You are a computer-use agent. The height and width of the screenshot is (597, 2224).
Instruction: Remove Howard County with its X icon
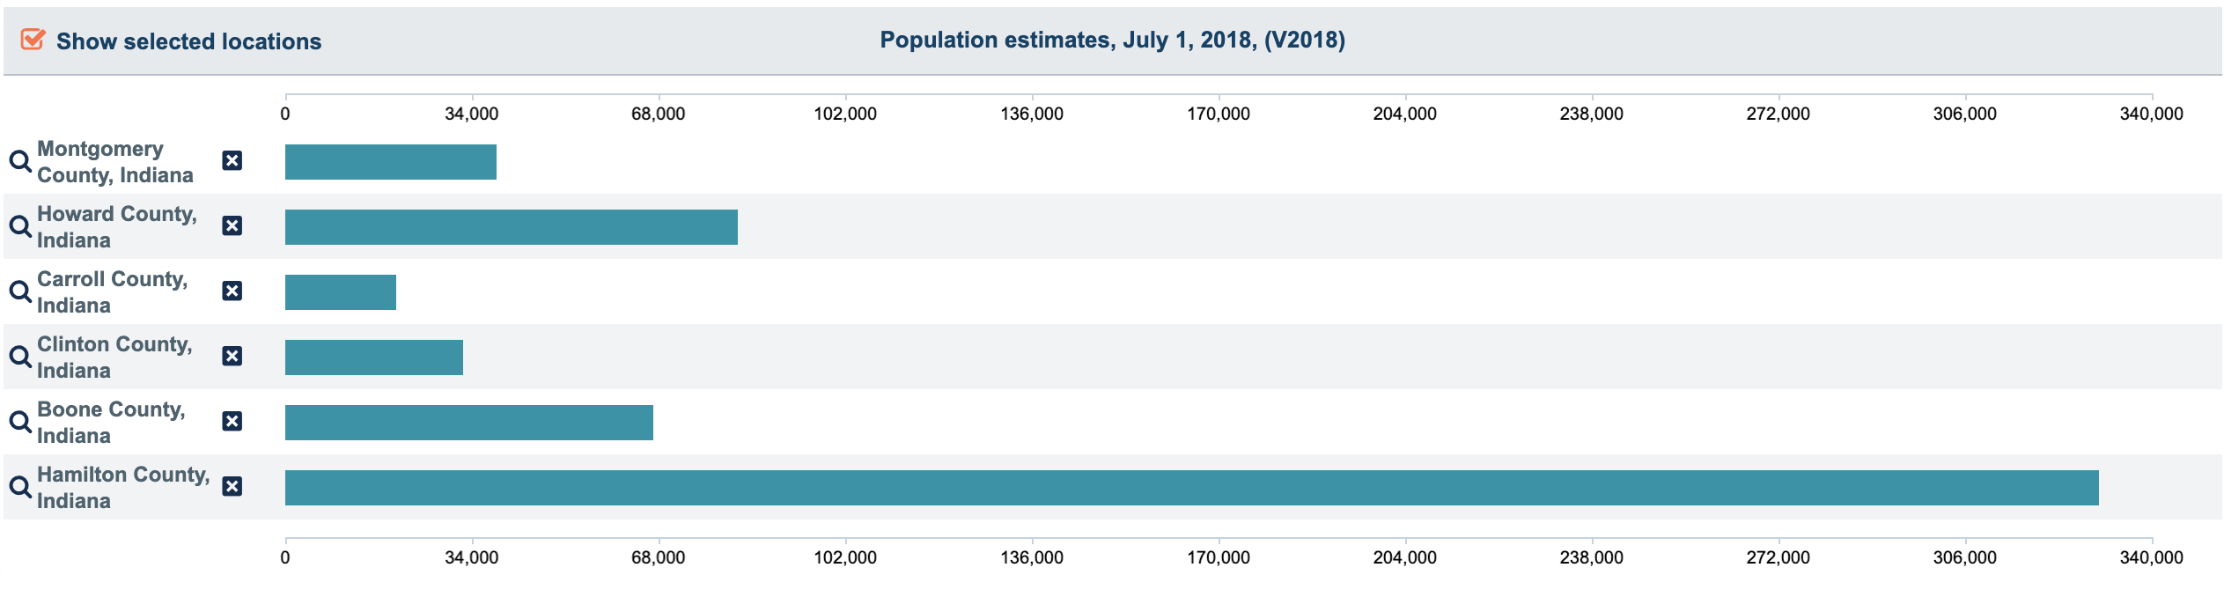232,225
